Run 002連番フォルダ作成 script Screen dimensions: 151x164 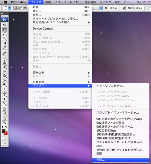pos(121,123)
